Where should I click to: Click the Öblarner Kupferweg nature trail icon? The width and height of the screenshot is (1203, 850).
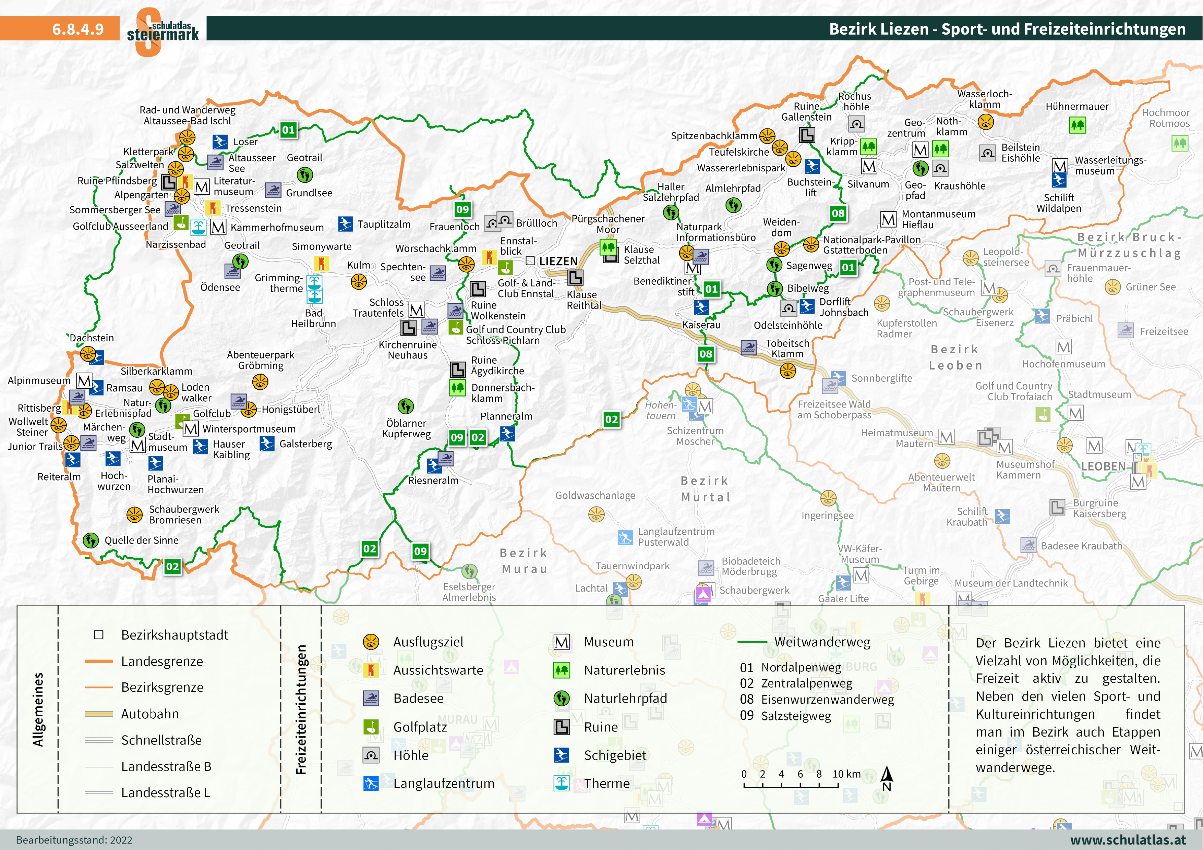point(406,406)
